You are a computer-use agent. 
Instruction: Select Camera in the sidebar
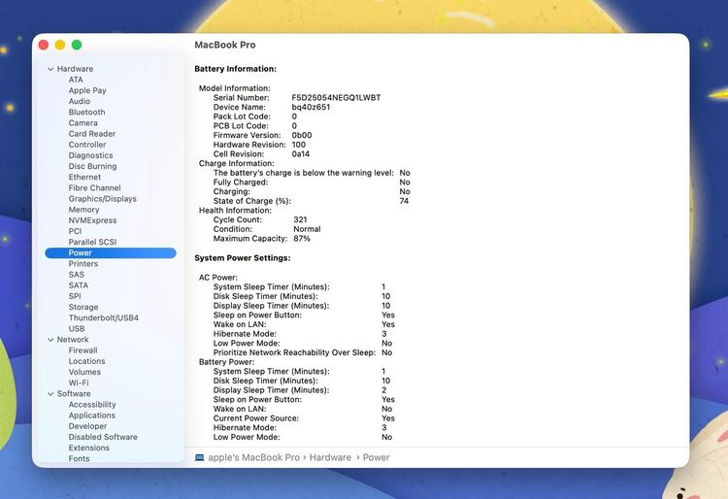click(83, 123)
